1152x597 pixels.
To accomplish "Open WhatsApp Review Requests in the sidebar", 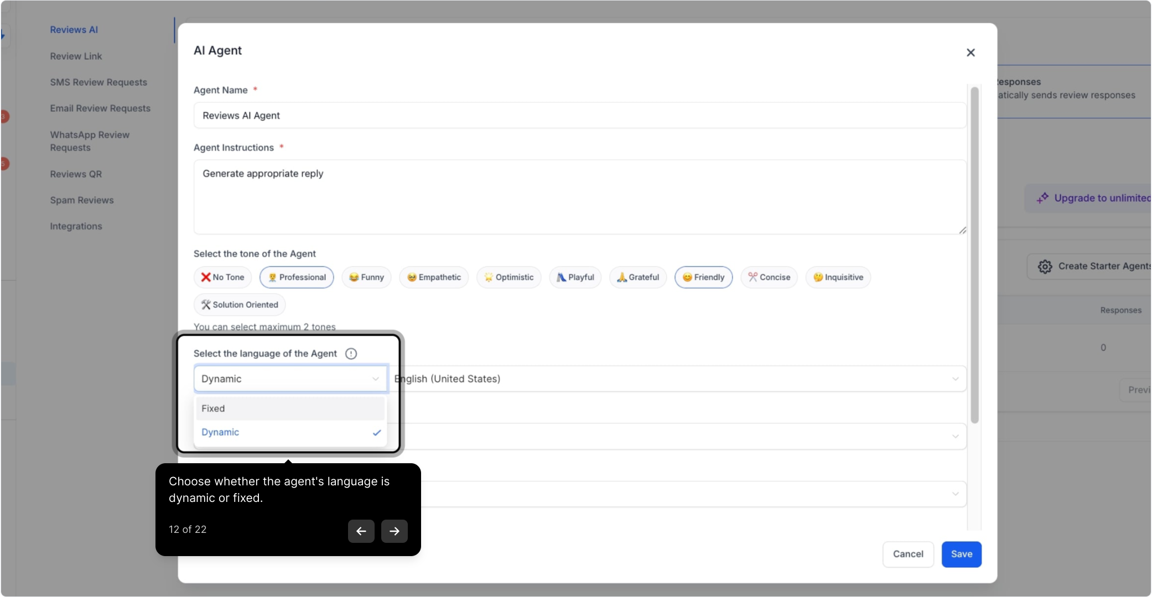I will click(x=90, y=142).
